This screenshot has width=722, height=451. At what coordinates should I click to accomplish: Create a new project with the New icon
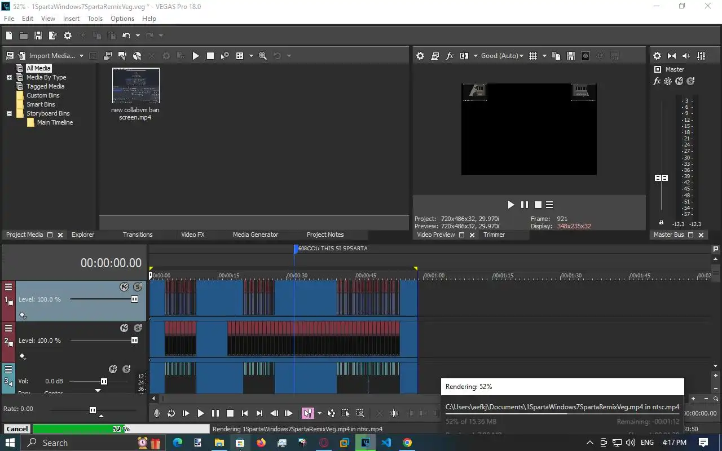[x=9, y=36]
